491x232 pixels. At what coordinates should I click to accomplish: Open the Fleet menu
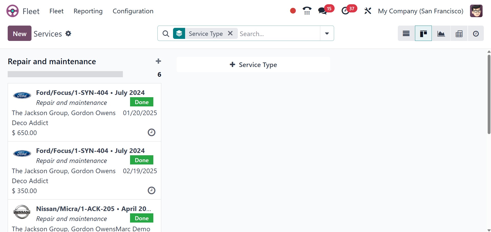click(56, 11)
